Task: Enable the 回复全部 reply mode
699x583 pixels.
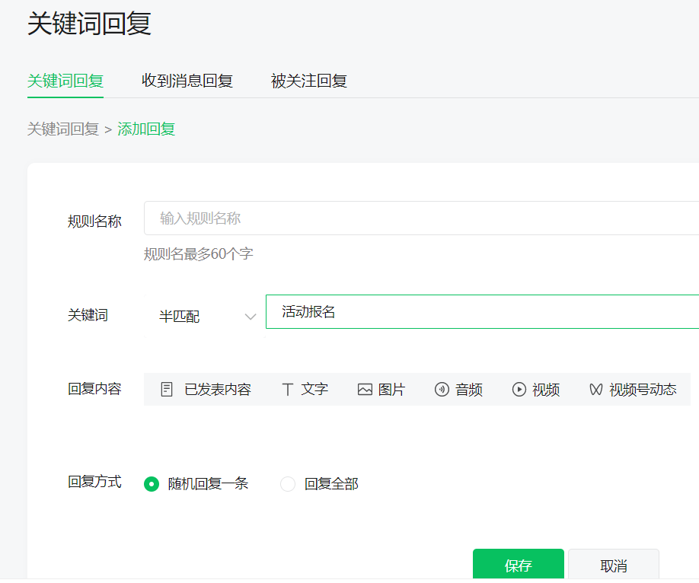Action: tap(287, 484)
